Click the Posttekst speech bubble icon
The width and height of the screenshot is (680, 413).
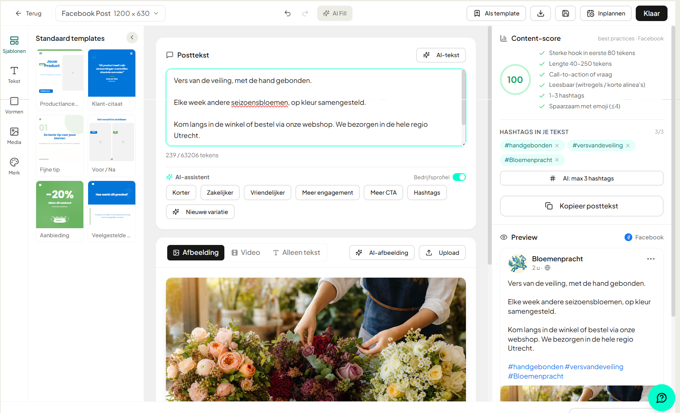coord(170,55)
